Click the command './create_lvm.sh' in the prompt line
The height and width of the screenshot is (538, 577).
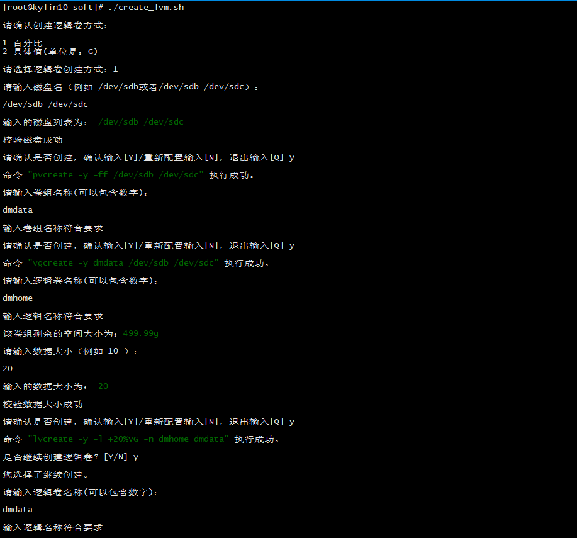[x=146, y=8]
